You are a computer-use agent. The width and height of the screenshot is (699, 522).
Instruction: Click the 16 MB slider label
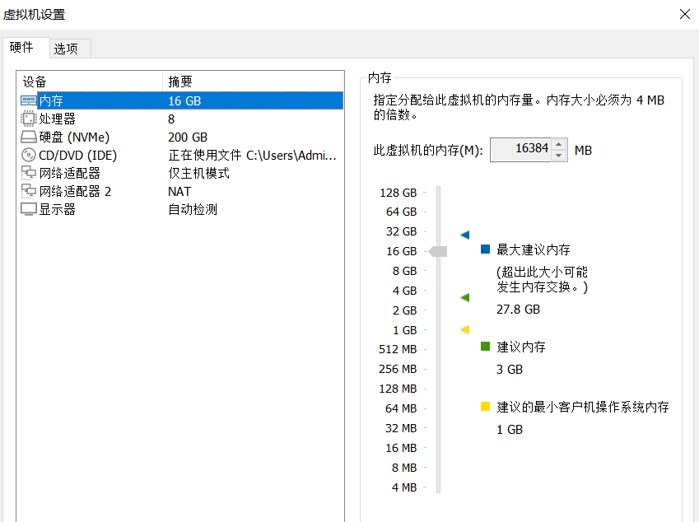tap(401, 448)
